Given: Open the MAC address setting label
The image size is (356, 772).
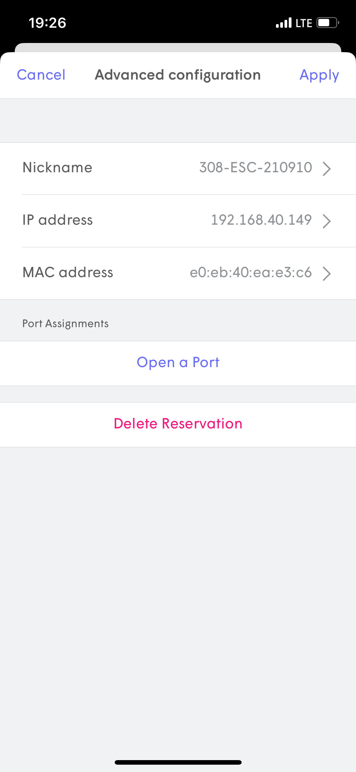Looking at the screenshot, I should [68, 273].
